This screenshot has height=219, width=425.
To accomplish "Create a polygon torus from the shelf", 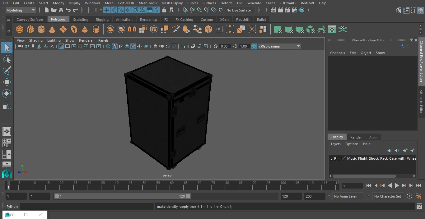I will click(74, 30).
